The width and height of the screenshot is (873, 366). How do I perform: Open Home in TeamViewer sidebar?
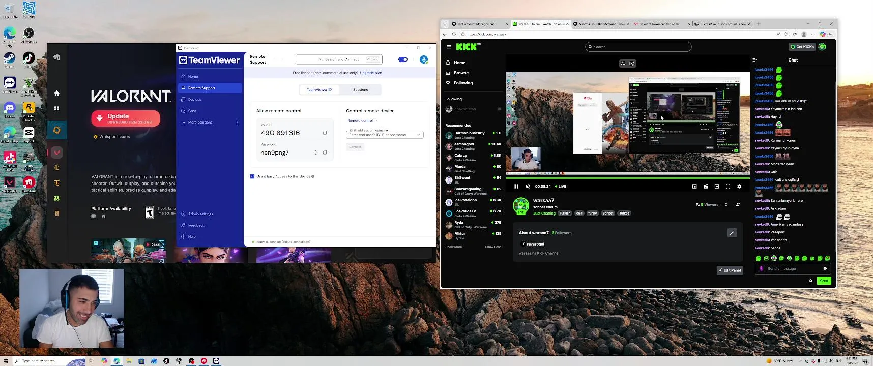click(x=210, y=76)
